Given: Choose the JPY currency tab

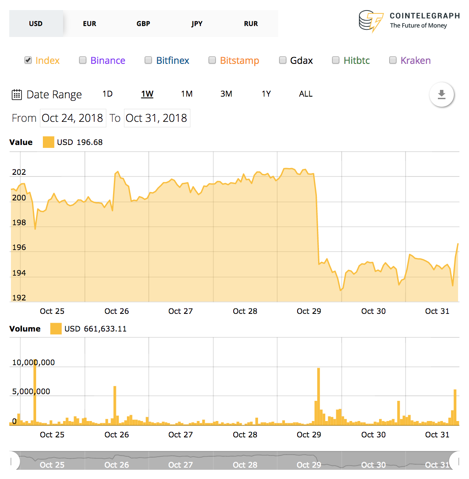Looking at the screenshot, I should [197, 24].
